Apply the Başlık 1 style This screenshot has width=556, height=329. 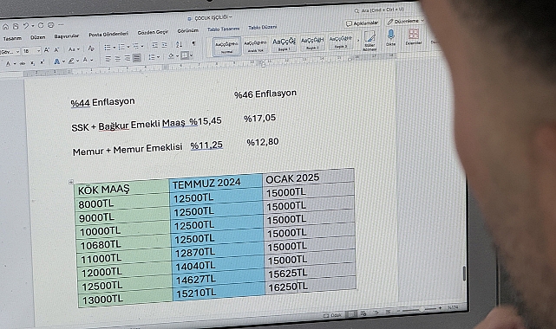tap(284, 44)
